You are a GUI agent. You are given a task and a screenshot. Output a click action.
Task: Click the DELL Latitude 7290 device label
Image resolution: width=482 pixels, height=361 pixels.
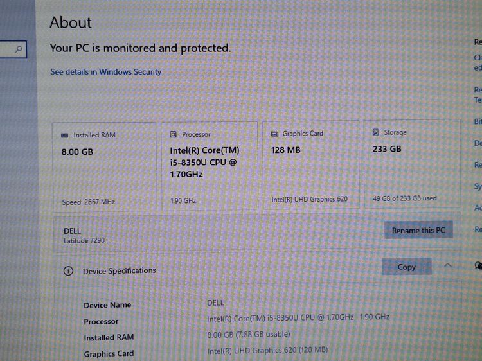pos(84,235)
